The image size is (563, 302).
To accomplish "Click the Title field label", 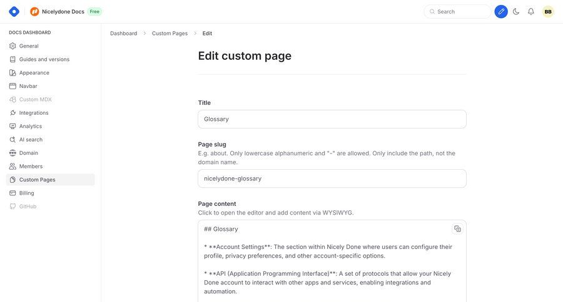I will coord(205,103).
